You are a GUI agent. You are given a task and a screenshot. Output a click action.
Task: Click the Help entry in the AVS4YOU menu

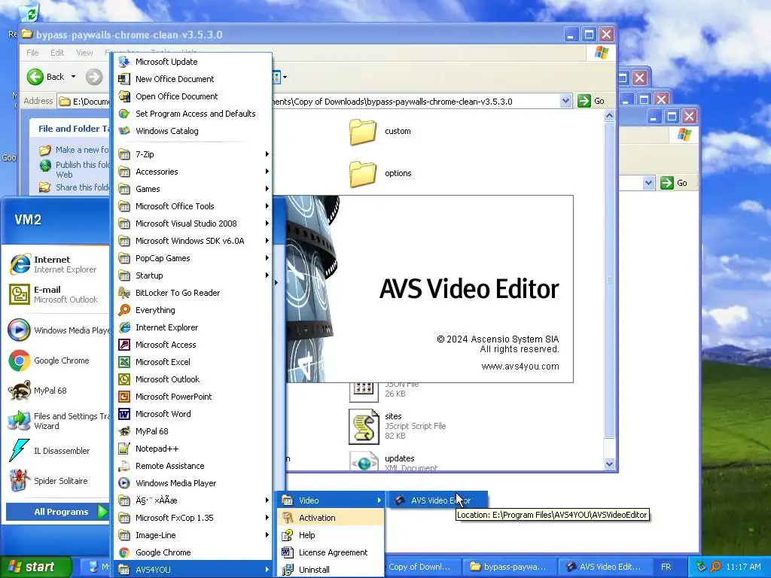[x=331, y=535]
